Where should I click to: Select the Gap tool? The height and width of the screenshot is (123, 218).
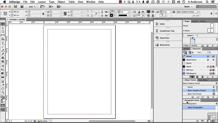tap(3, 35)
